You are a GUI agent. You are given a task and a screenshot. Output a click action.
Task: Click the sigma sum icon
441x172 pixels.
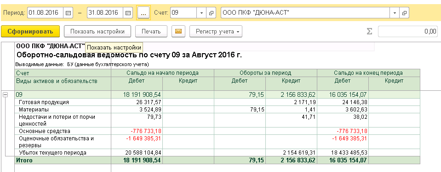(369, 32)
